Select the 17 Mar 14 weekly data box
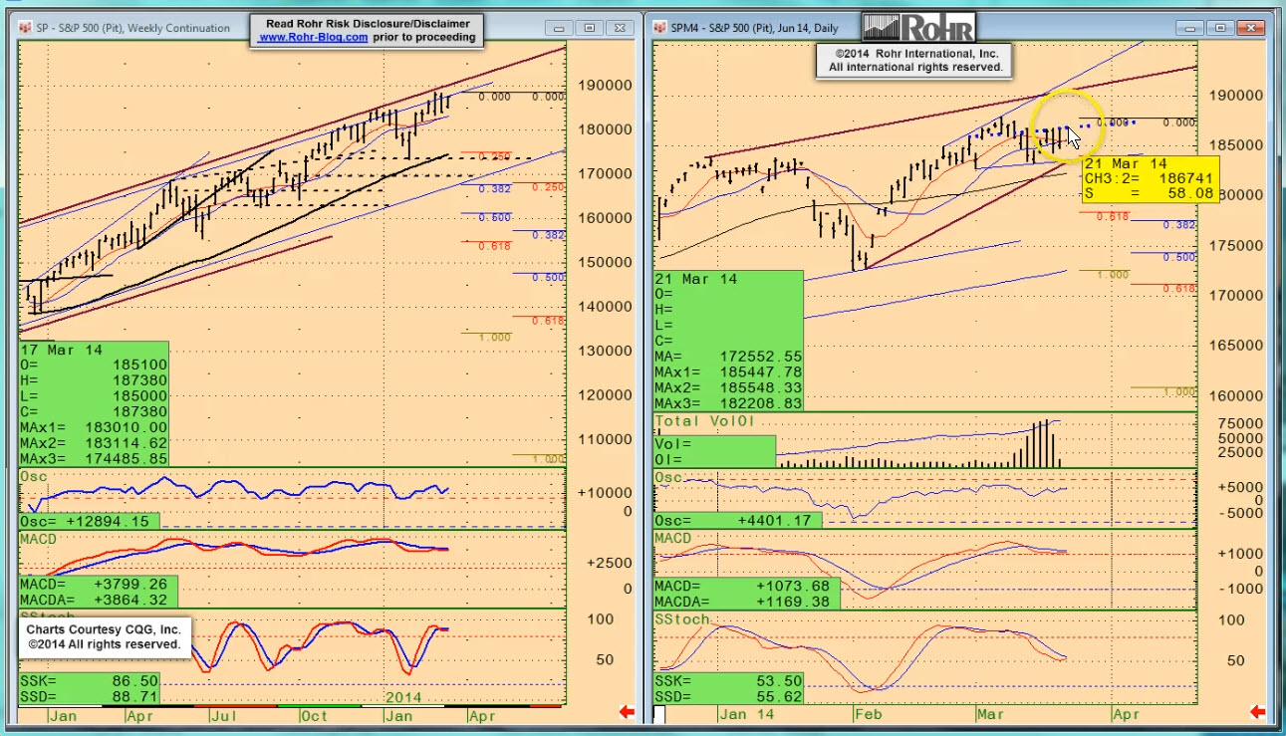The image size is (1286, 736). coord(94,403)
